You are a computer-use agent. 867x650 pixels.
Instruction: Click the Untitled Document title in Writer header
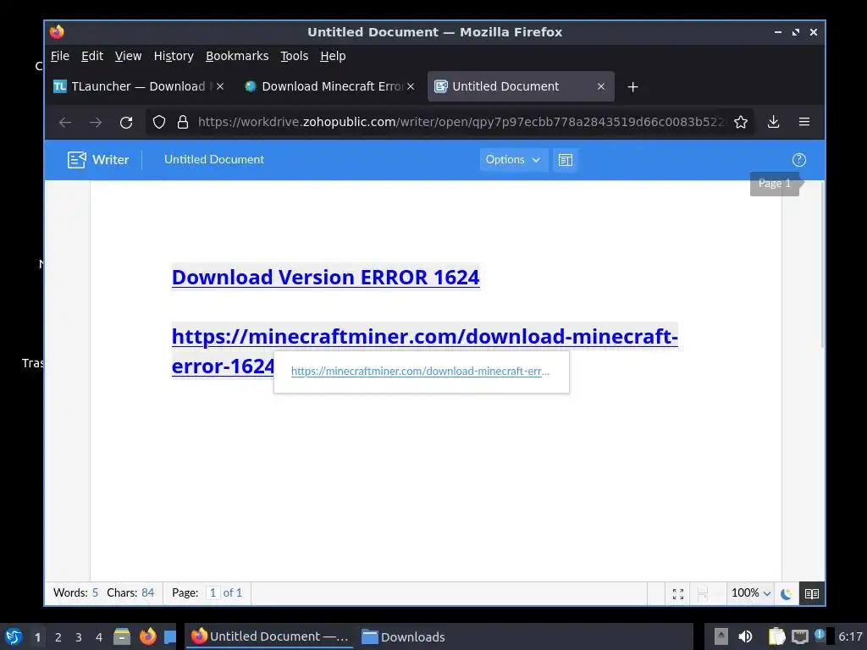tap(214, 159)
